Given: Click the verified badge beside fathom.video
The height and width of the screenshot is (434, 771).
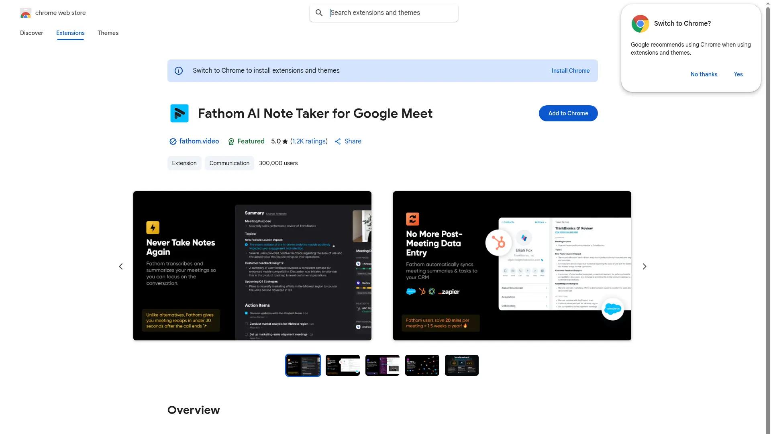Looking at the screenshot, I should click(173, 141).
